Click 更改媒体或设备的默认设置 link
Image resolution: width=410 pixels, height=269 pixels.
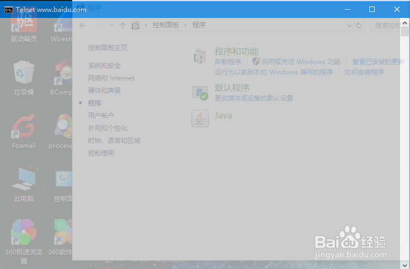254,98
